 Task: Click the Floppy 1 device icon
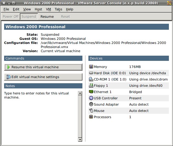coord(91,86)
